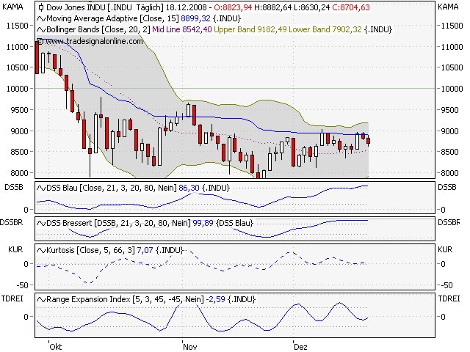Click the Upper Band 9182,49 label
The width and height of the screenshot is (470, 352).
tap(250, 30)
